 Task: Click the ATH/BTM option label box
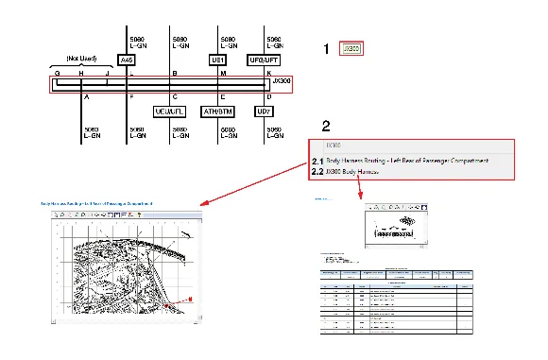tap(217, 111)
